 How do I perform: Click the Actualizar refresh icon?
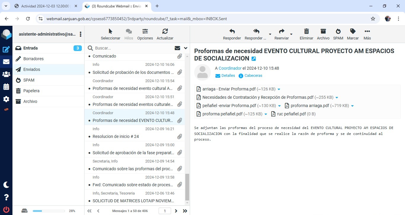[165, 34]
